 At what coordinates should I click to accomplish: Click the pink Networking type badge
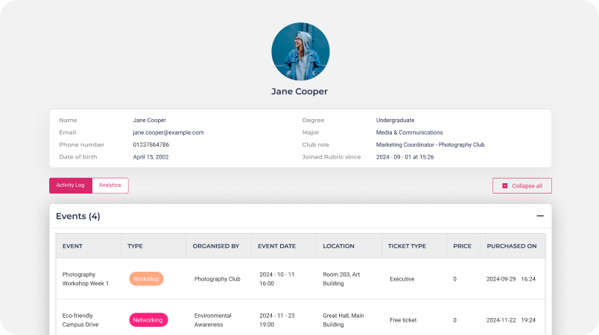148,319
